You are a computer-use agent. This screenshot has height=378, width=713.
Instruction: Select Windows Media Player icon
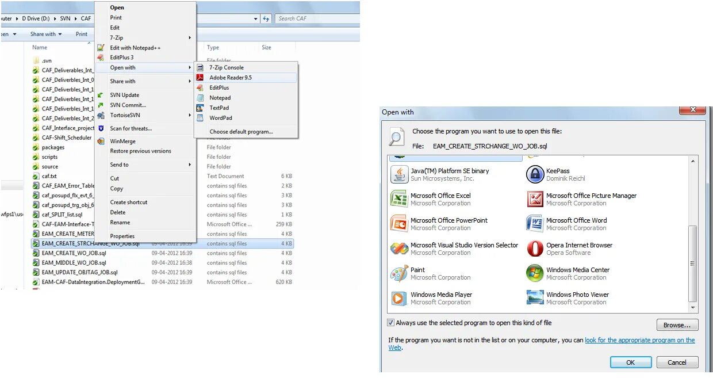tap(399, 298)
